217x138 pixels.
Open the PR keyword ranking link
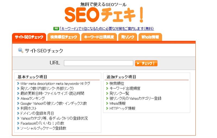pyautogui.click(x=107, y=29)
